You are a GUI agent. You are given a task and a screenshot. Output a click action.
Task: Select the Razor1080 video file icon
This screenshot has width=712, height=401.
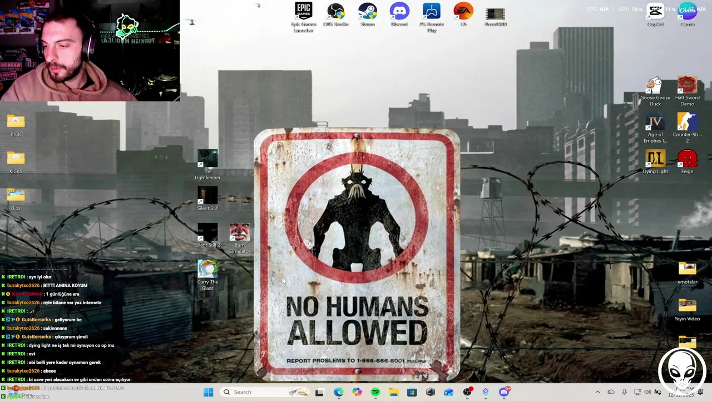tap(495, 17)
